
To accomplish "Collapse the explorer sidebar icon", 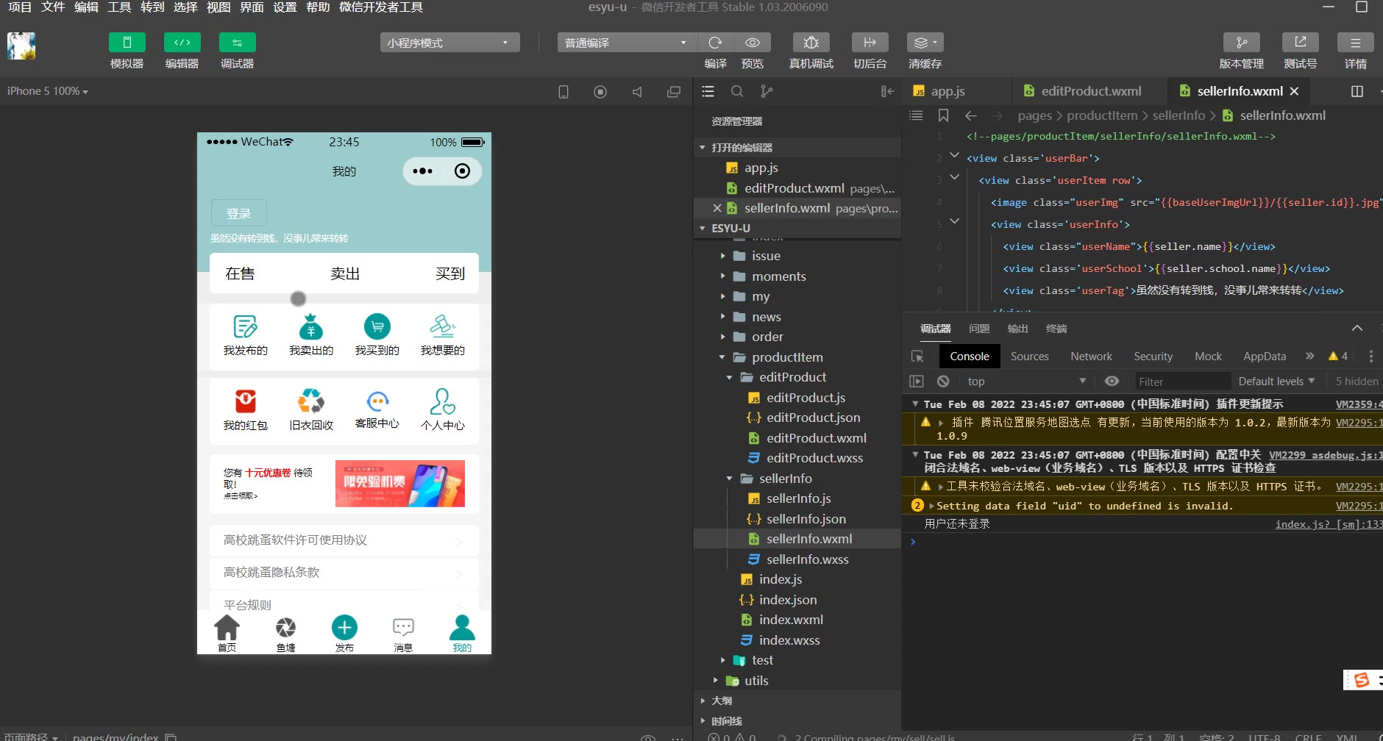I will pyautogui.click(x=887, y=91).
